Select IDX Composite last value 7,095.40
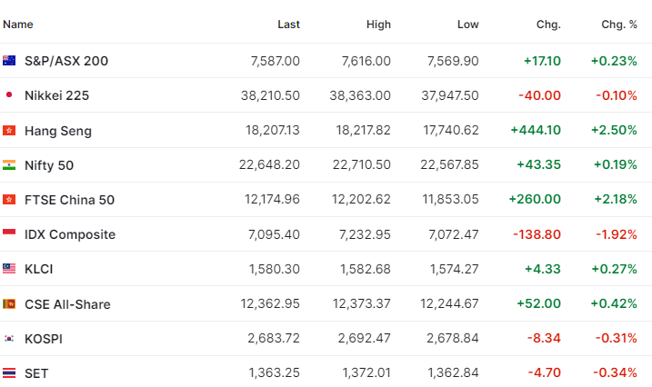Viewport: 652px width, 387px height. point(274,234)
